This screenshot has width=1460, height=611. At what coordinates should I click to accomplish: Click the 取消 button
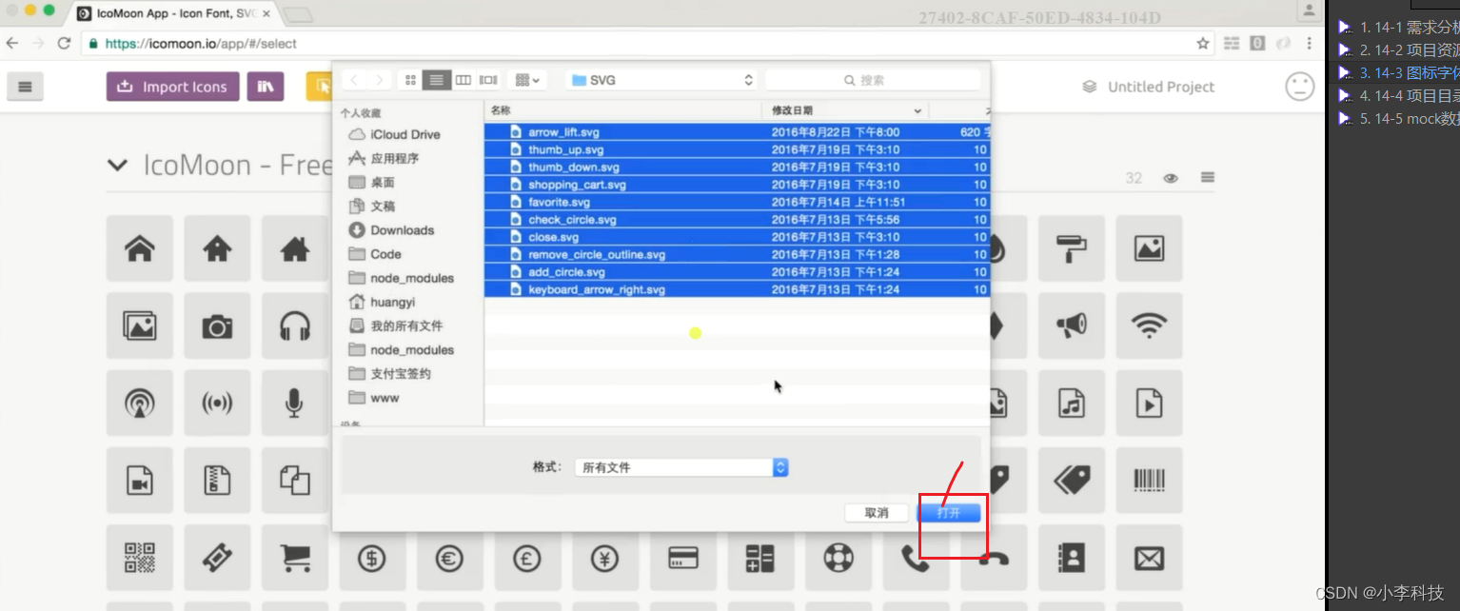(877, 513)
